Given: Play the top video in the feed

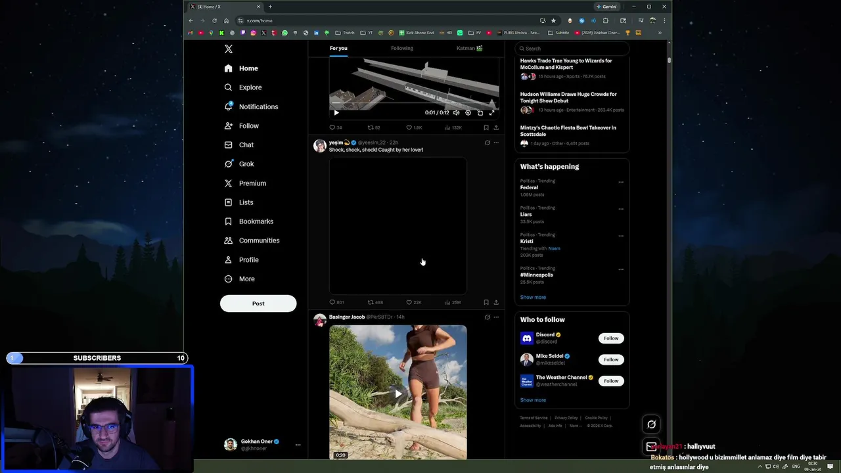Looking at the screenshot, I should (x=336, y=112).
